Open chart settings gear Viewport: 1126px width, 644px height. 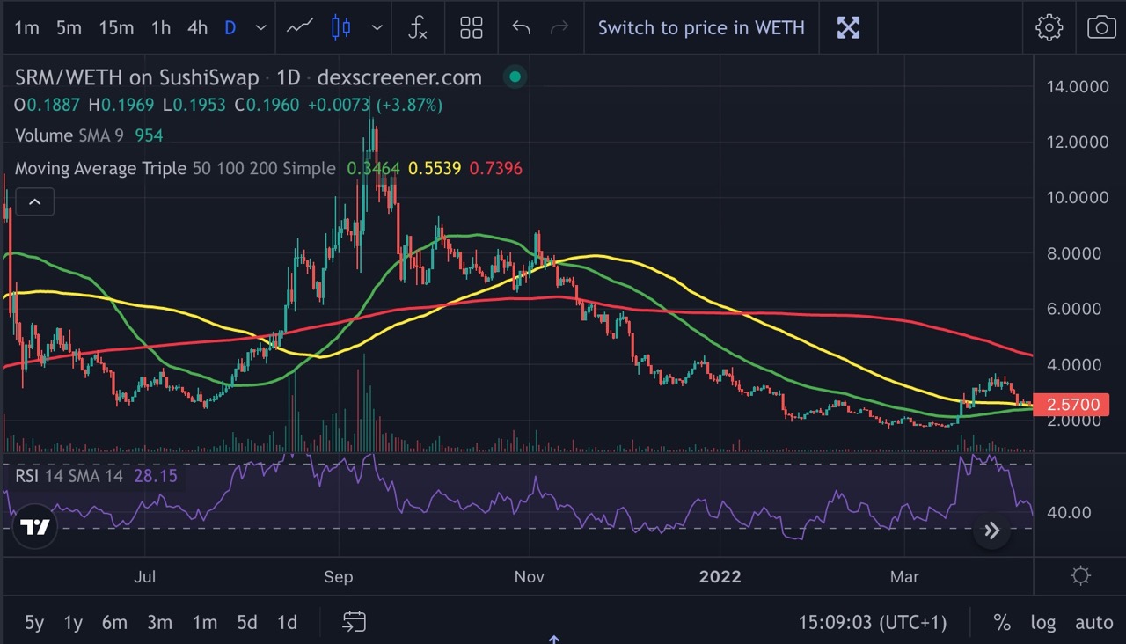click(1049, 27)
